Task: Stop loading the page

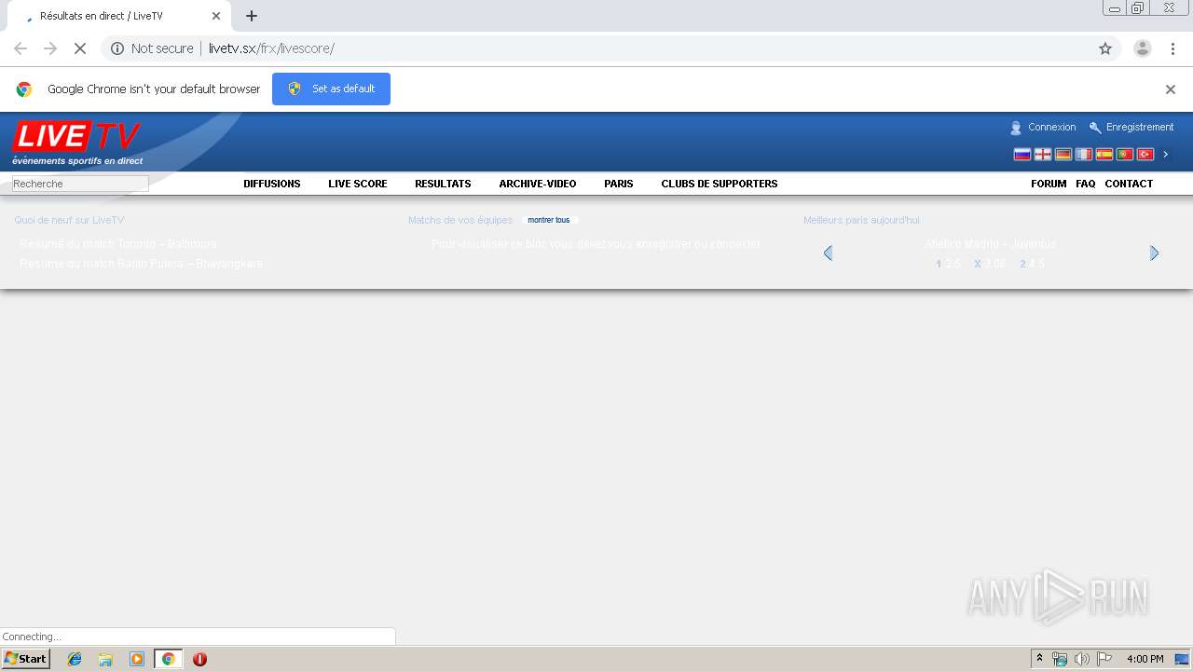Action: [80, 48]
